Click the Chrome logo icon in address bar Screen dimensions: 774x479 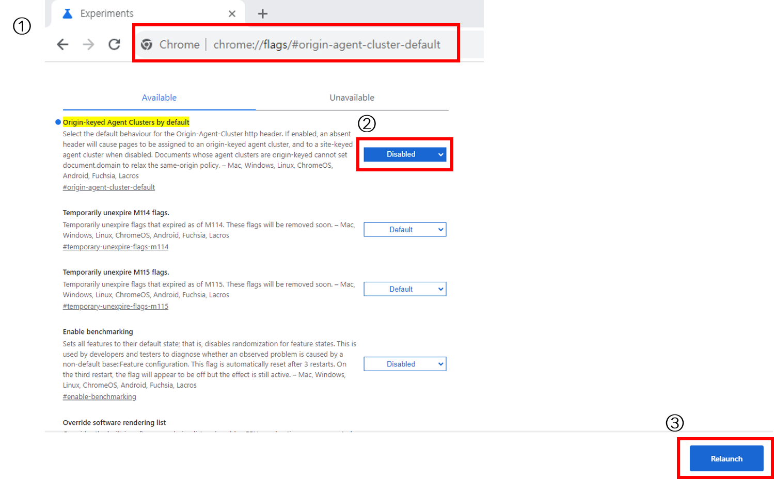click(x=147, y=44)
